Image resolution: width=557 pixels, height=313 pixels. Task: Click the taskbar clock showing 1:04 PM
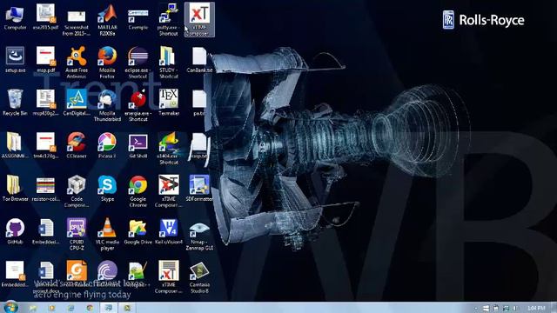[536, 308]
